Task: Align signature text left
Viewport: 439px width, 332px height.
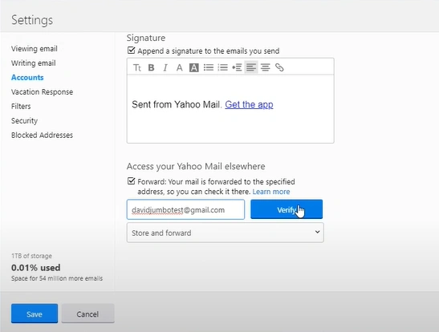Action: coord(251,67)
